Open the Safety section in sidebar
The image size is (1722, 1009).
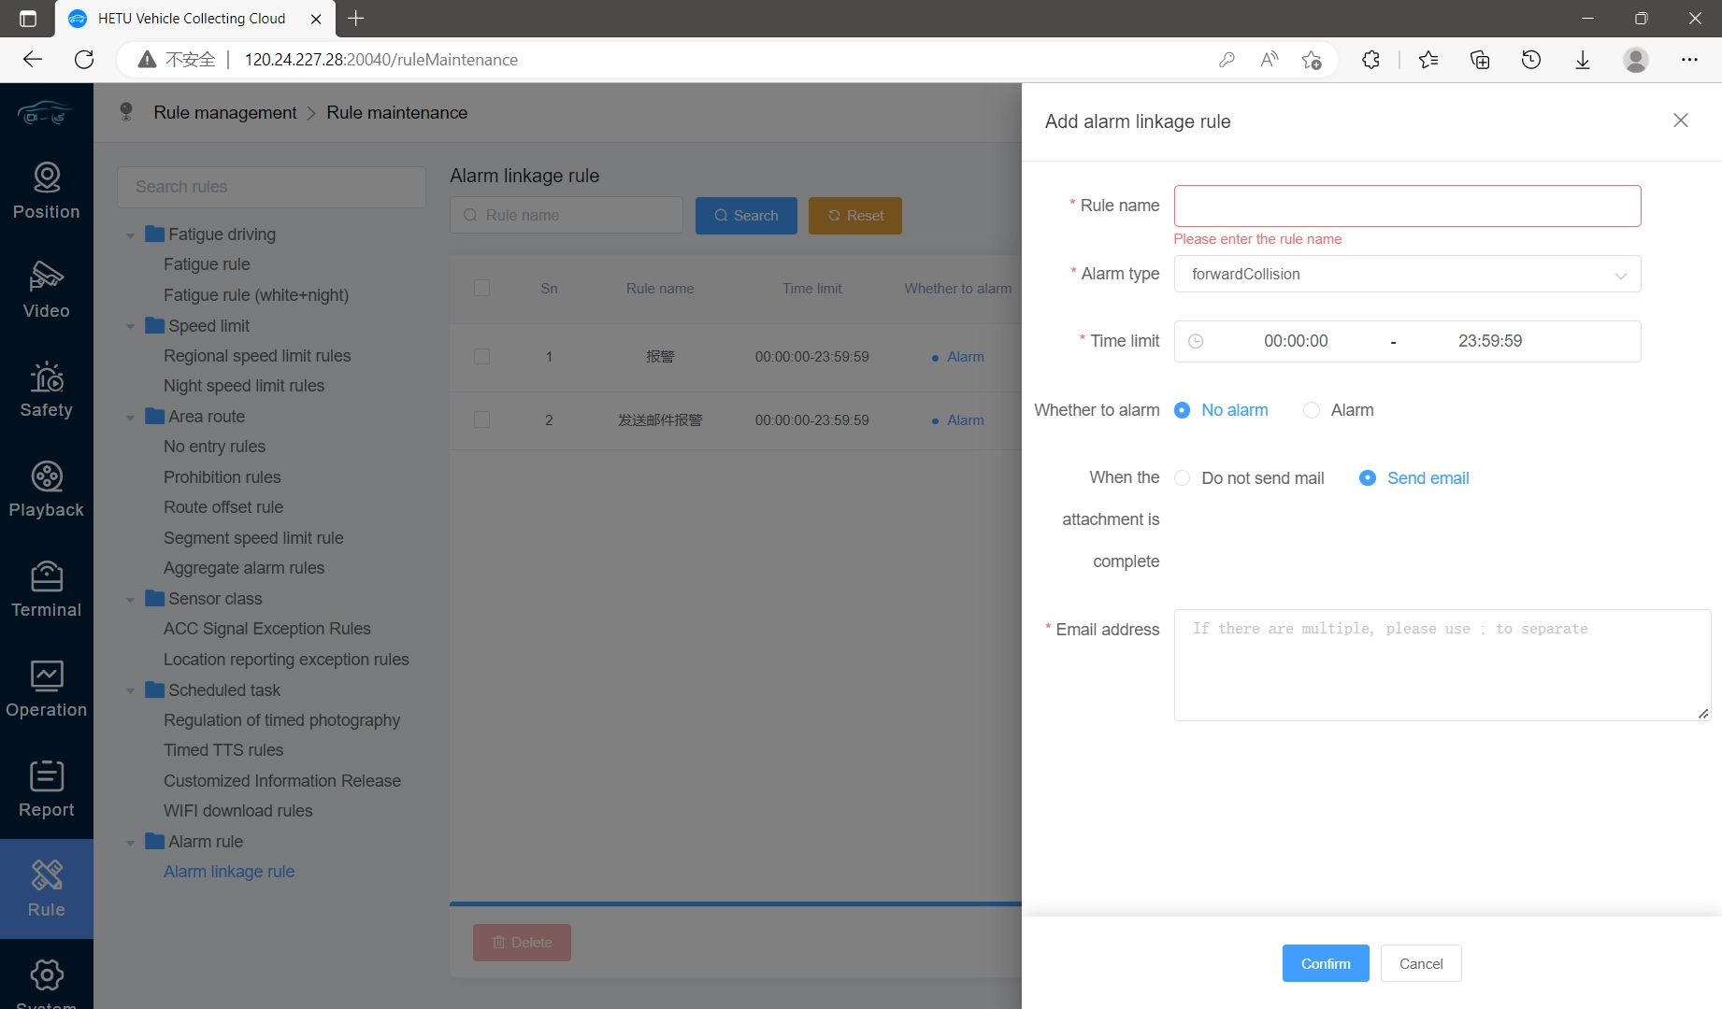coord(46,390)
